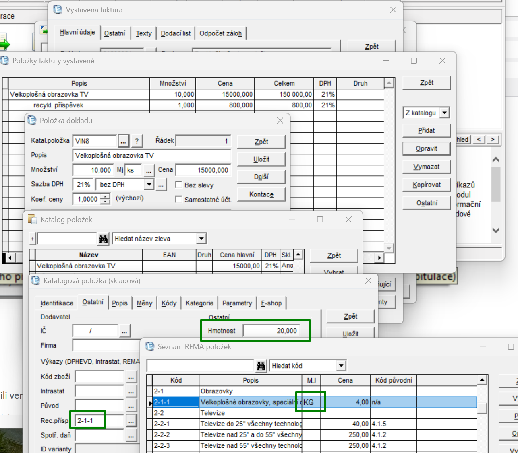Enable the Bez slevy checkbox
518x453 pixels.
179,185
